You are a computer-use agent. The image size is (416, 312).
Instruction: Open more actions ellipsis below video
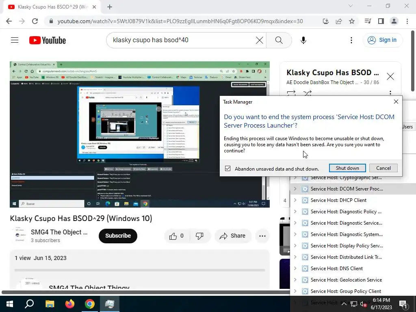(262, 236)
